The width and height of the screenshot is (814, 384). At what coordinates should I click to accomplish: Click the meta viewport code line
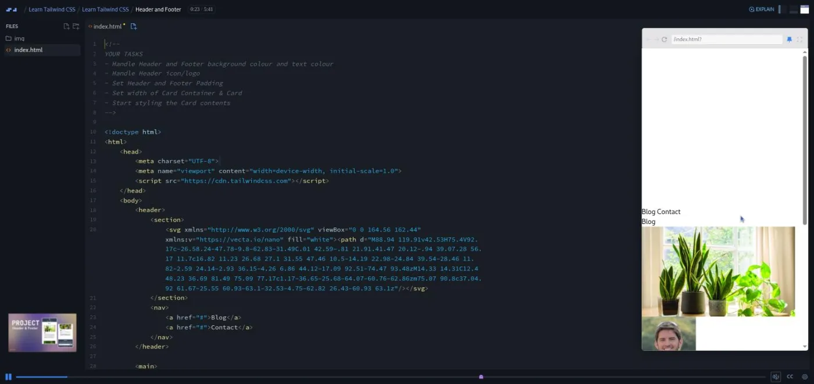tap(268, 171)
